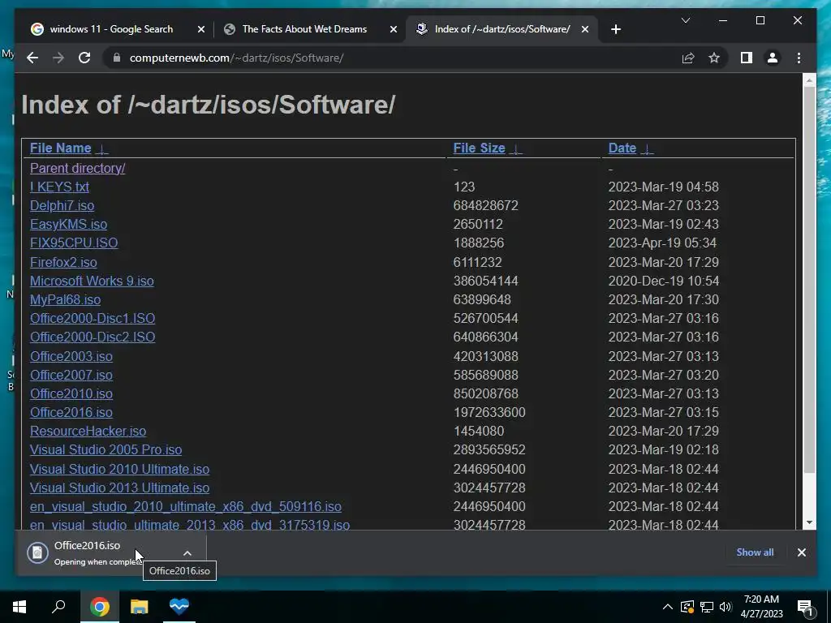Viewport: 831px width, 623px height.
Task: Open the !.KEYS.txt file link
Action: coord(59,187)
